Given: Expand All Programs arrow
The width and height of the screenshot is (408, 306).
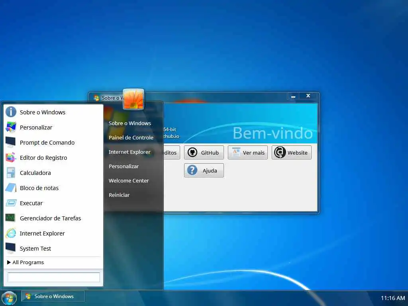Looking at the screenshot, I should [9, 262].
